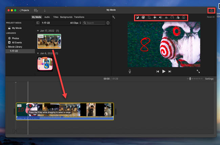Go back to Projects

pos(24,10)
